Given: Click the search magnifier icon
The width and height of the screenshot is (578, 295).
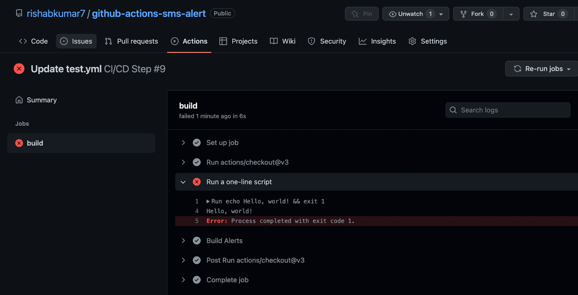Looking at the screenshot, I should pyautogui.click(x=453, y=110).
